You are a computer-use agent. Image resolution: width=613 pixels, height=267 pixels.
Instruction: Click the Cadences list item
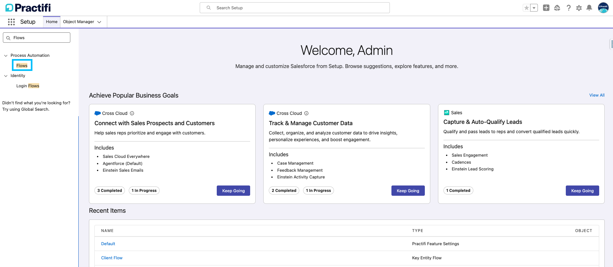point(461,162)
